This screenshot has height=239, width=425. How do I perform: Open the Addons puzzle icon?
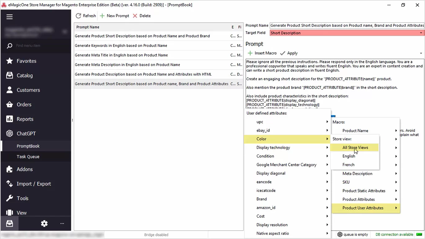pyautogui.click(x=10, y=169)
